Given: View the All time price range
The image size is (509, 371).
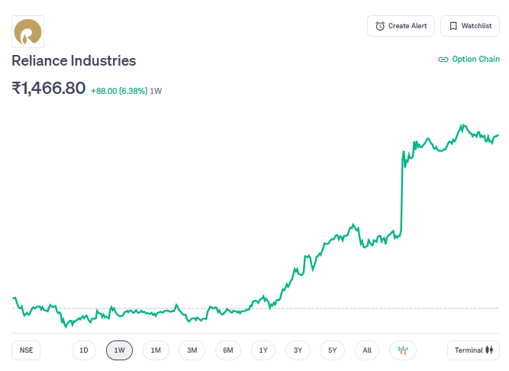Looking at the screenshot, I should [367, 350].
